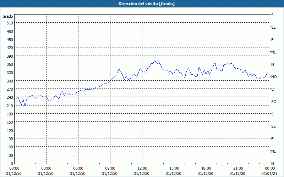Image resolution: width=284 pixels, height=177 pixels.
Task: Click the 120 degree axis label
Action: pos(10,131)
